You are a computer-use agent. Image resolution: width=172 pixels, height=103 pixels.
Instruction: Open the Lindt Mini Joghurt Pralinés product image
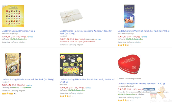point(13,16)
